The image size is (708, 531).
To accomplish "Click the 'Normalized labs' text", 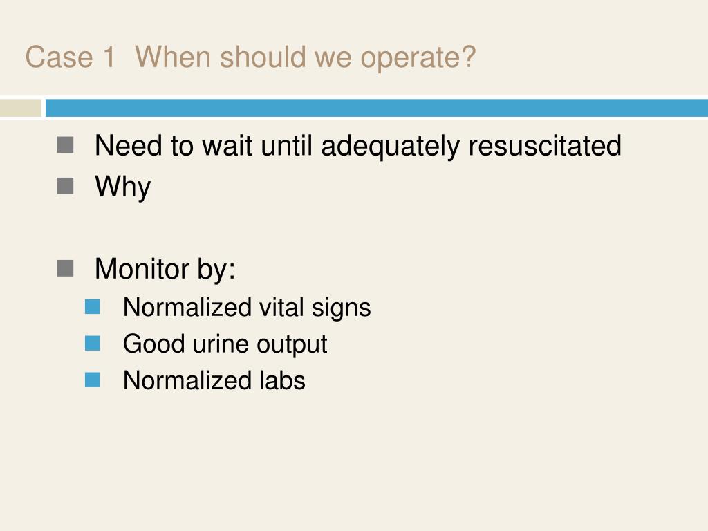I will point(214,380).
